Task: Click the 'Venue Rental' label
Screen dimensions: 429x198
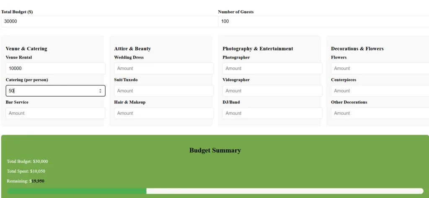Action: click(18, 57)
